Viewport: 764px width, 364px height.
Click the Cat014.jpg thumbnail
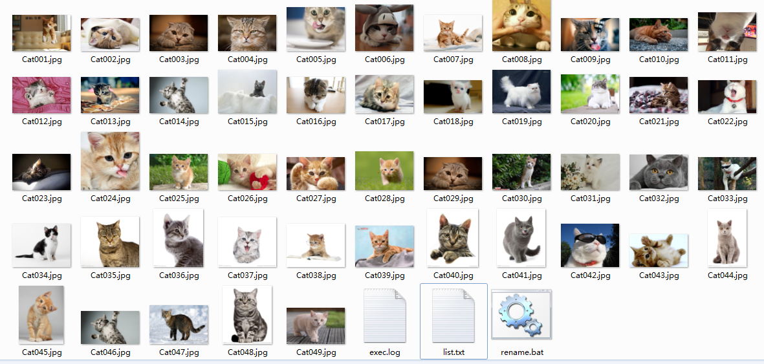[x=179, y=95]
